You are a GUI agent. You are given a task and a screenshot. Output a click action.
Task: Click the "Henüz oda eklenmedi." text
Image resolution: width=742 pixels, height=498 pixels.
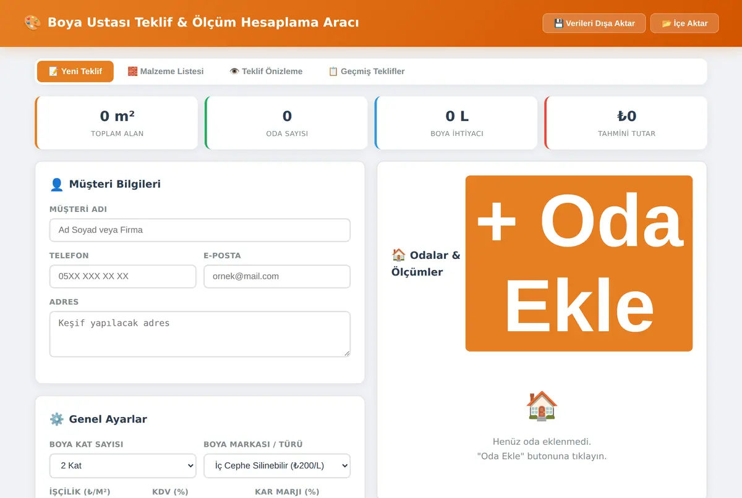click(x=542, y=442)
